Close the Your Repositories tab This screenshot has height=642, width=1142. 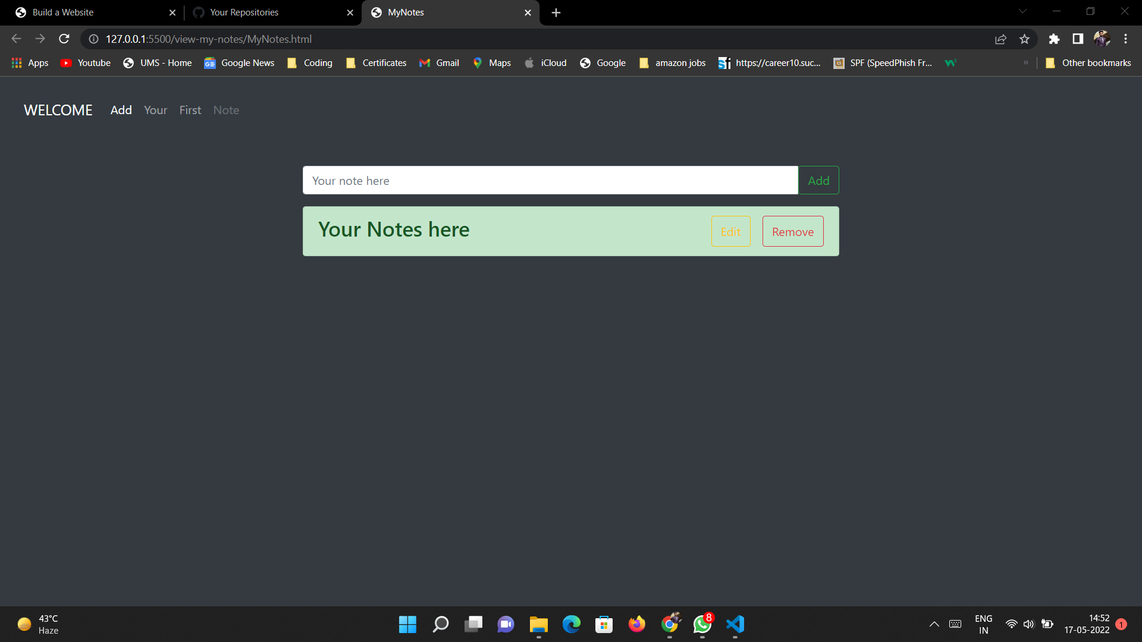(350, 12)
